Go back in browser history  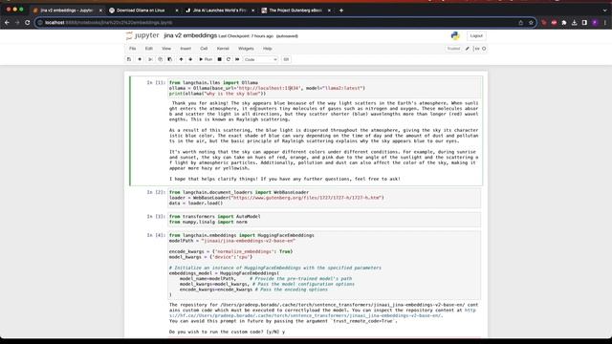[7, 23]
